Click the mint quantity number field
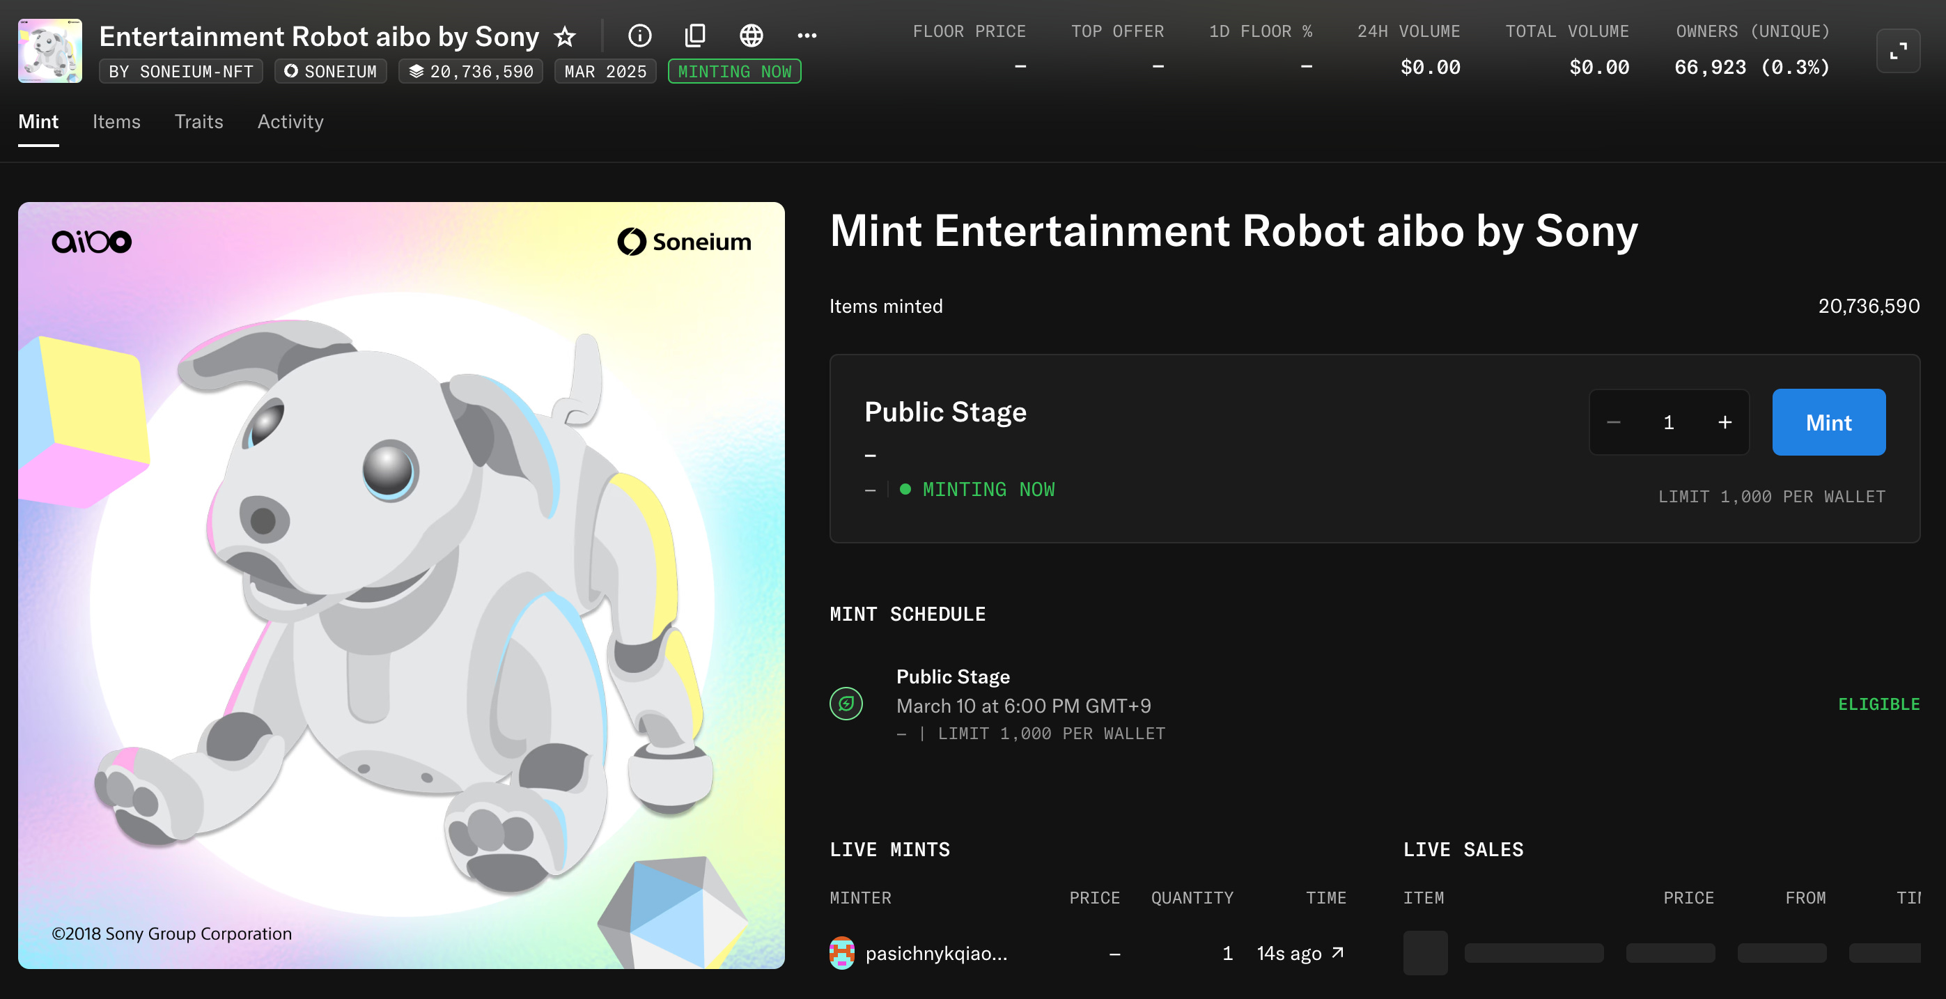Viewport: 1946px width, 999px height. point(1669,422)
